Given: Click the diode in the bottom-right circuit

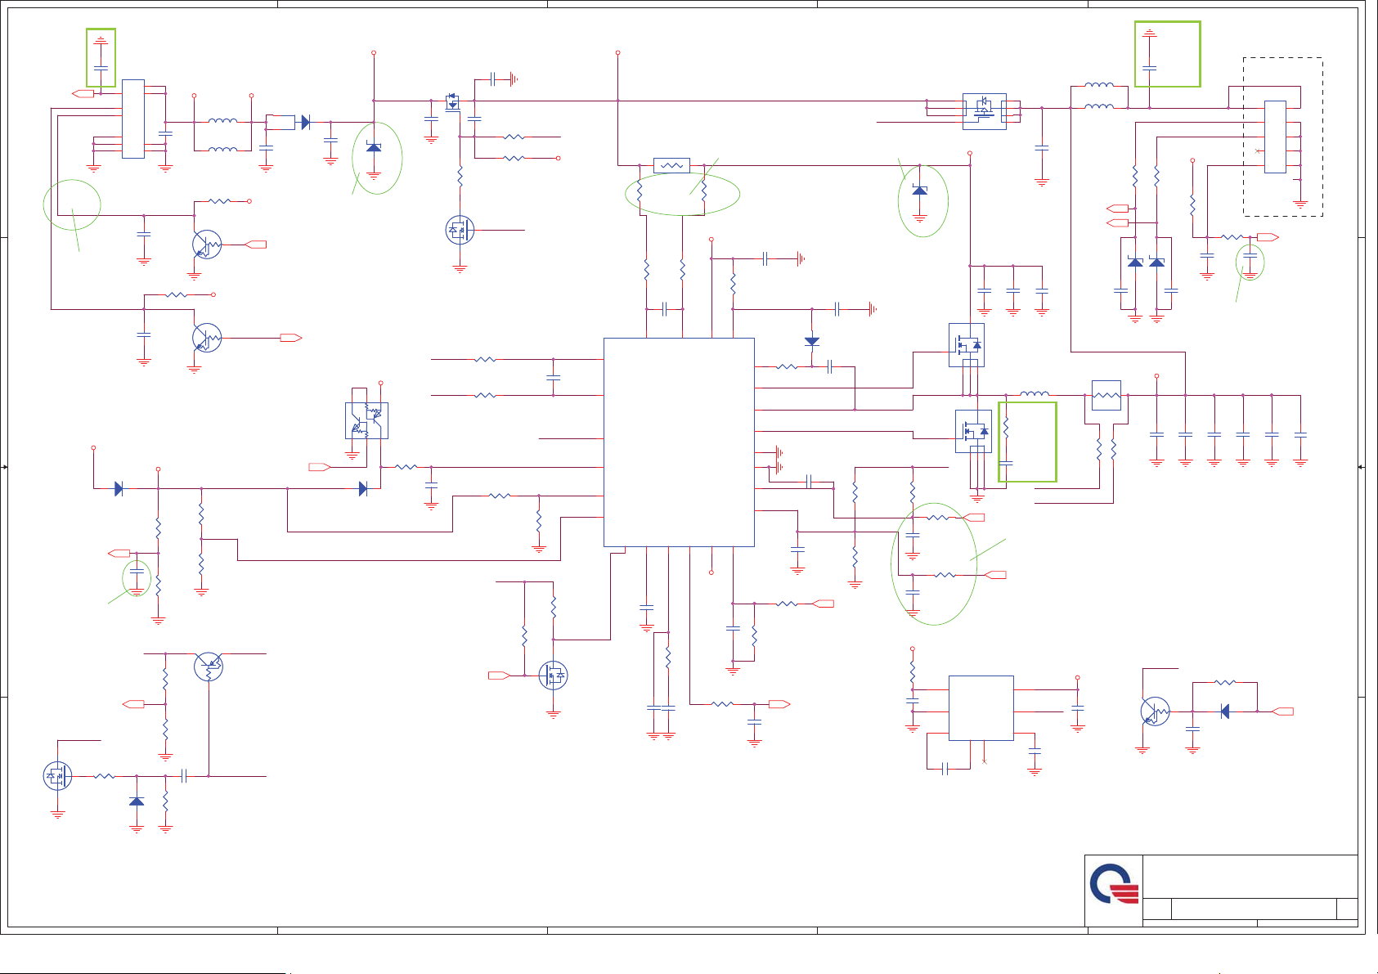Looking at the screenshot, I should coord(1224,711).
